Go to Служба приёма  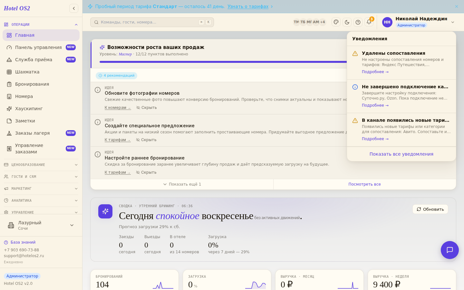click(x=41, y=60)
